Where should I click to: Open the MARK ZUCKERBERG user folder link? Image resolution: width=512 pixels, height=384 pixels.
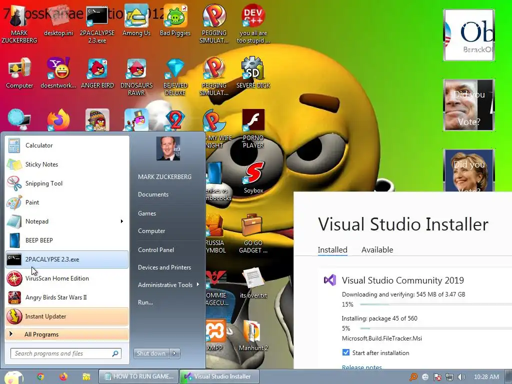click(x=164, y=176)
